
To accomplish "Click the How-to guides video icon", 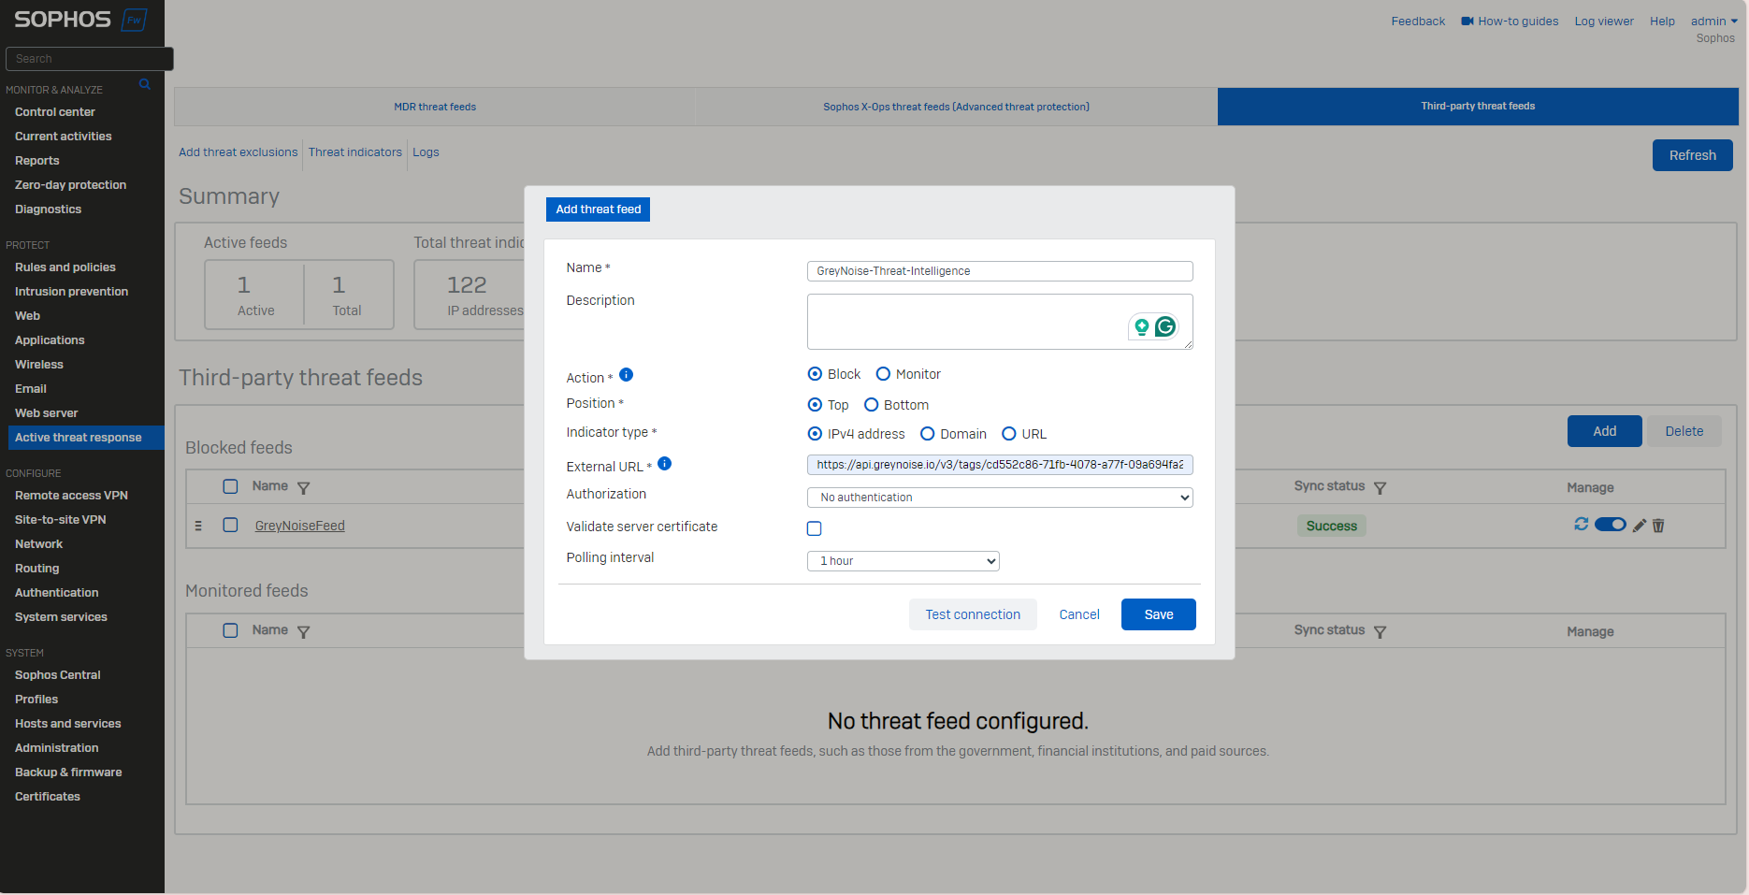I will point(1467,22).
